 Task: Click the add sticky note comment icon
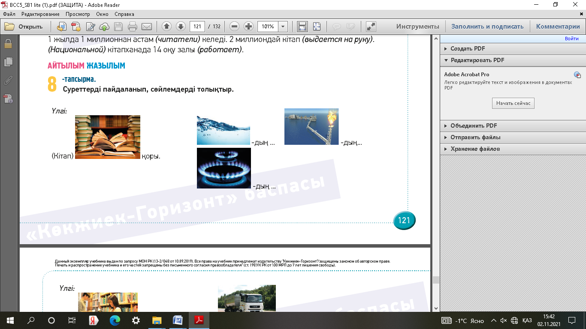[337, 27]
